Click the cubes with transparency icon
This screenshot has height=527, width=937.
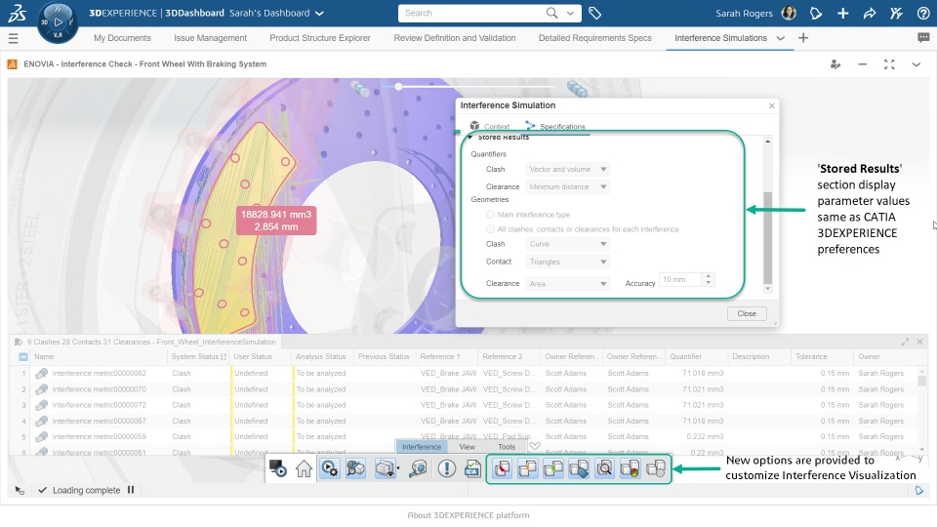(x=656, y=468)
